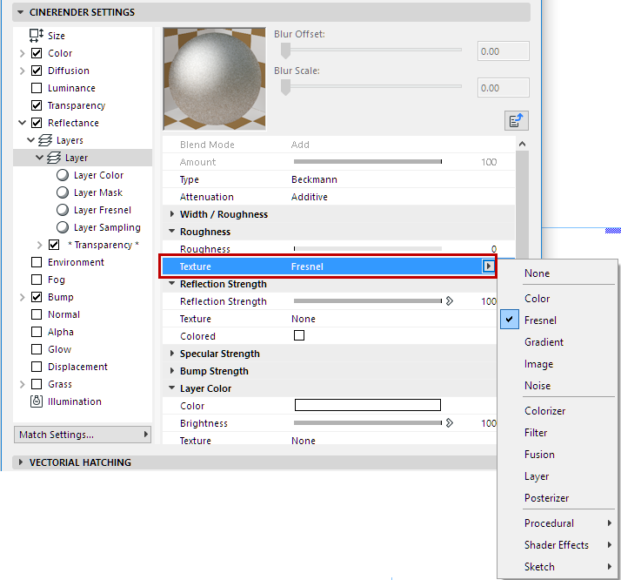Expand the Width / Roughness section

click(172, 214)
